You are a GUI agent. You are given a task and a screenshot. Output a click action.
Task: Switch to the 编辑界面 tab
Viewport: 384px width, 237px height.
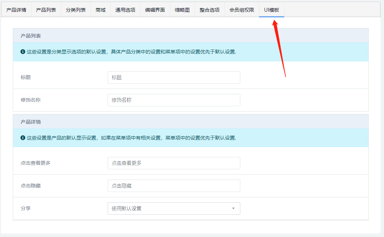click(x=155, y=10)
